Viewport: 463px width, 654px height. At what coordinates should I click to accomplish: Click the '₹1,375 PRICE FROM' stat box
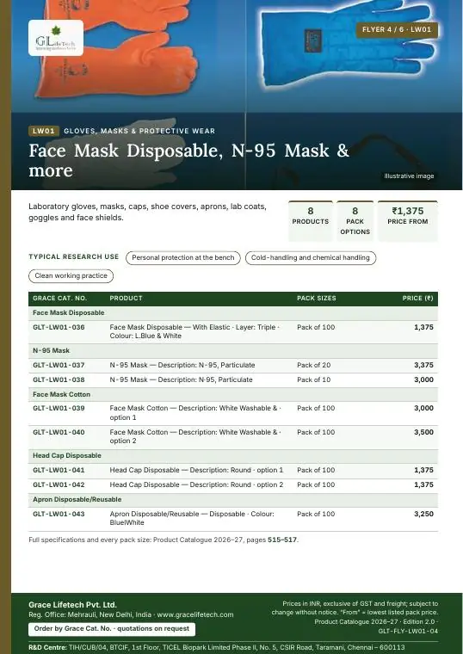click(408, 221)
